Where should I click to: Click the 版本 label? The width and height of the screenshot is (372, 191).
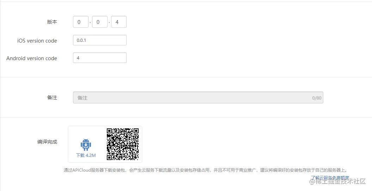(52, 22)
